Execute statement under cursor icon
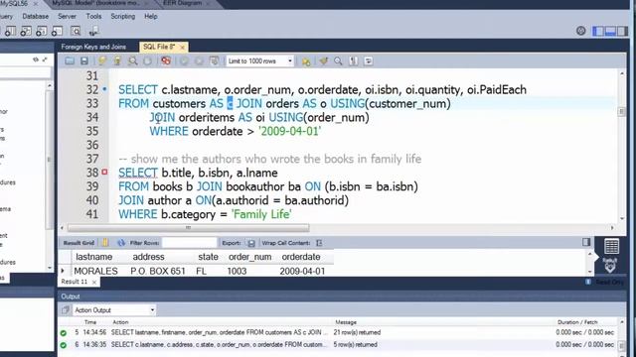 117,61
